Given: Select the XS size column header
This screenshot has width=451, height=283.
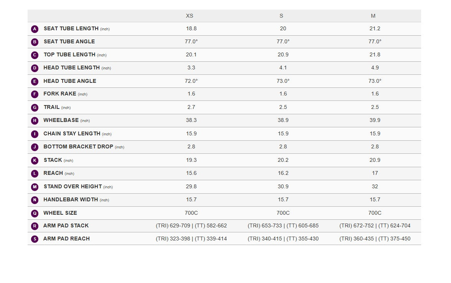Looking at the screenshot, I should point(189,16).
